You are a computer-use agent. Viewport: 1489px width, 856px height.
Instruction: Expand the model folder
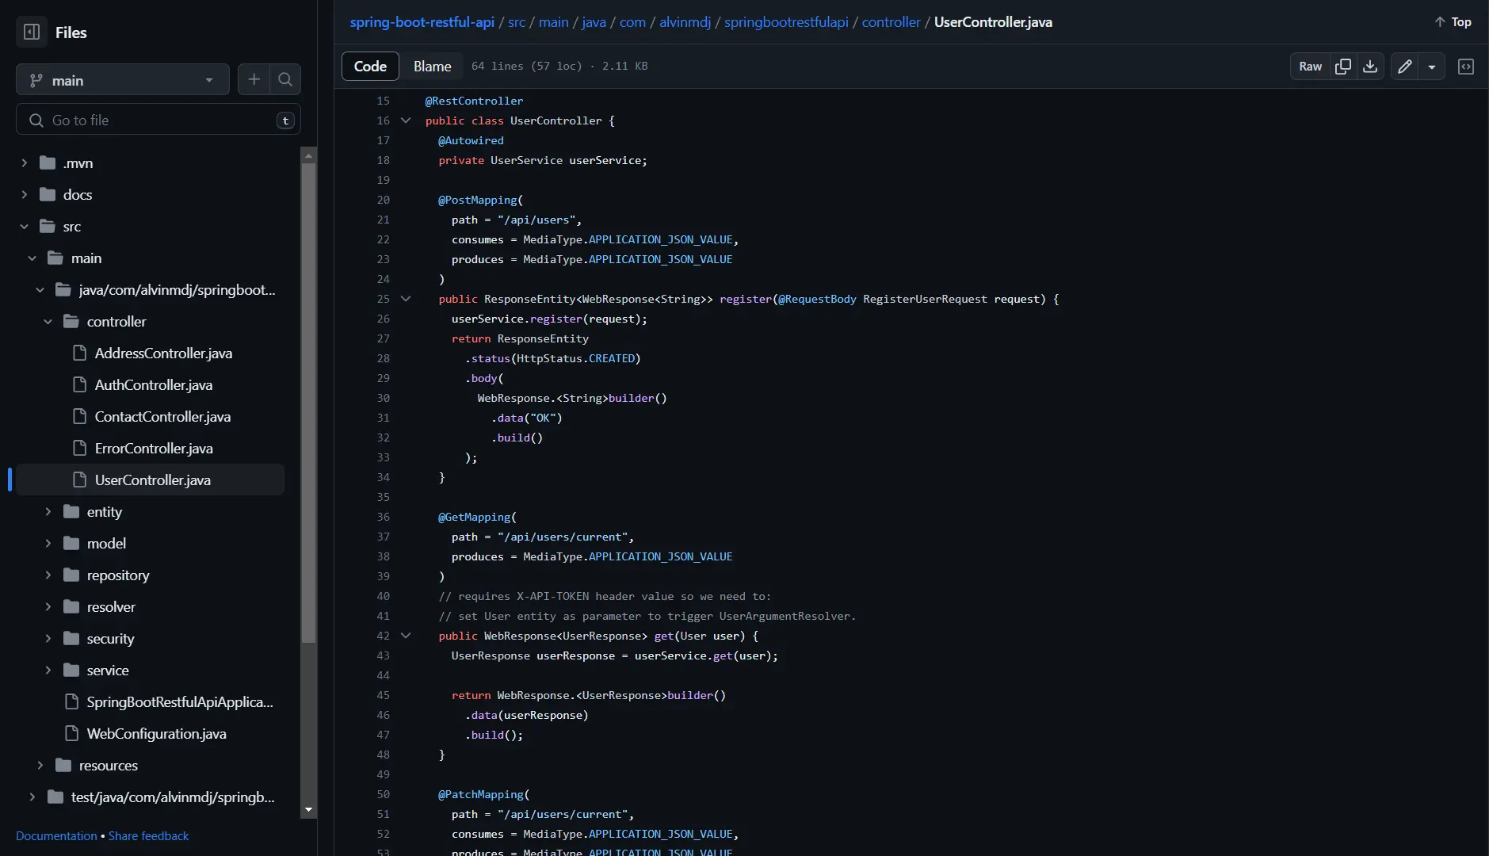pyautogui.click(x=48, y=543)
